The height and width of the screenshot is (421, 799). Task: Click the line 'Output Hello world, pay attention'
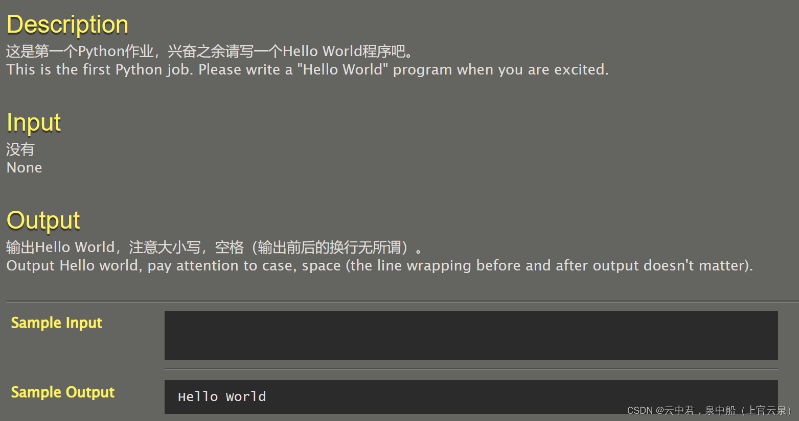[379, 265]
